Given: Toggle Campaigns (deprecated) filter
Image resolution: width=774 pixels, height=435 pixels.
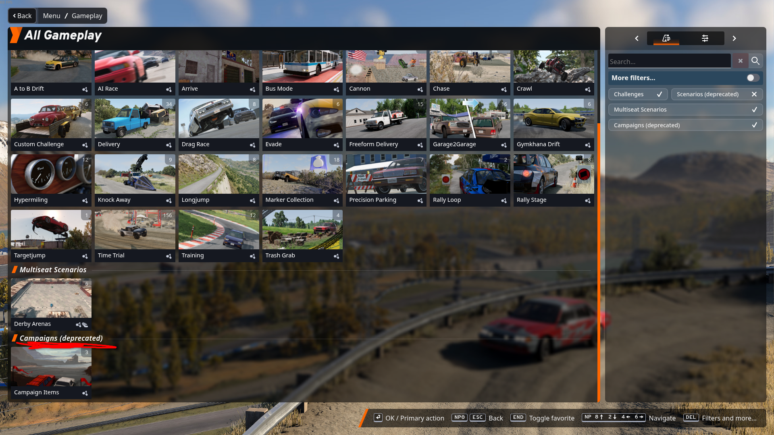Looking at the screenshot, I should [x=685, y=125].
